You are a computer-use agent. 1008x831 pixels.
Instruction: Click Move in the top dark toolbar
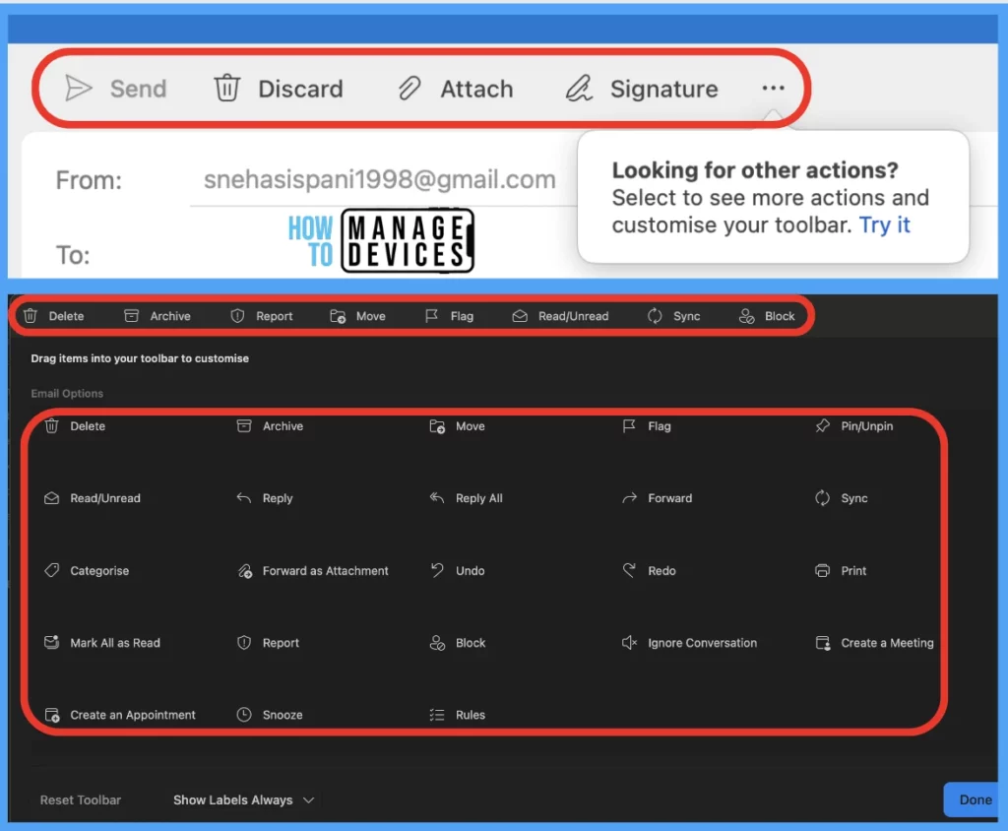358,316
